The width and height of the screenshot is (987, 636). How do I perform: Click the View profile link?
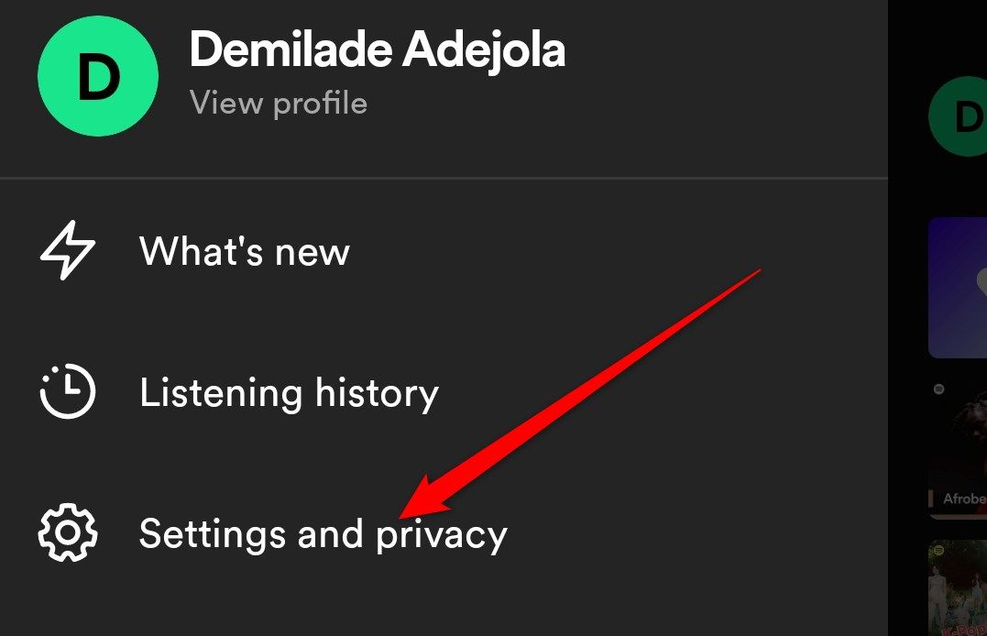[278, 103]
